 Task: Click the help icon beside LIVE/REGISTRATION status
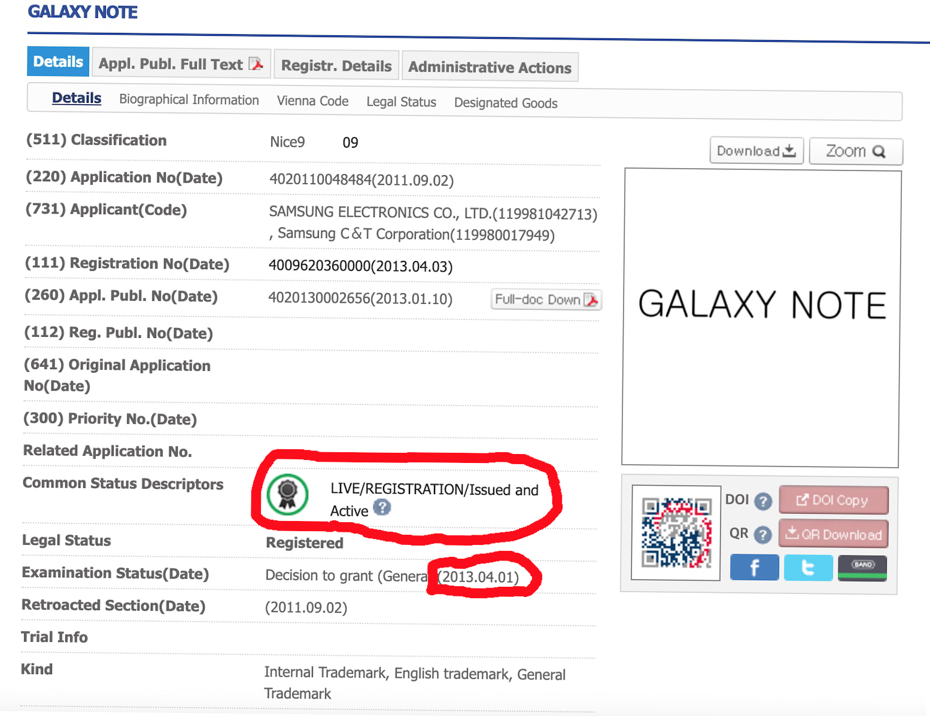click(x=381, y=507)
